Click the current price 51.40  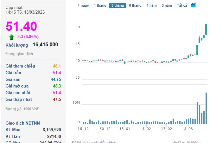click(21, 26)
